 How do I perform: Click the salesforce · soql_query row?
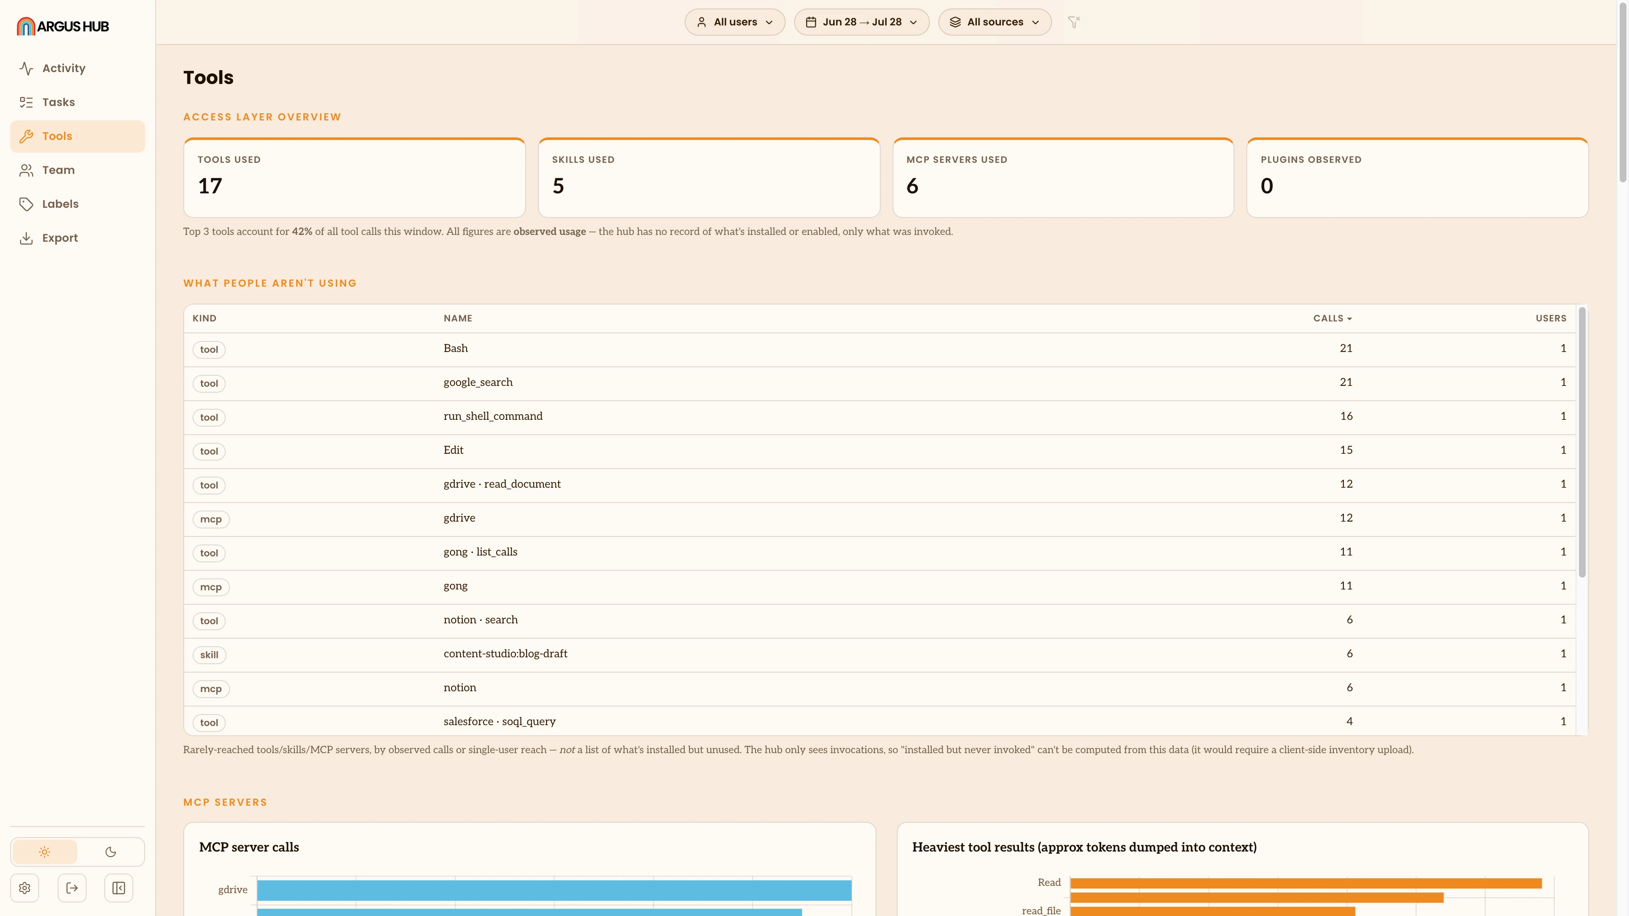tap(880, 721)
